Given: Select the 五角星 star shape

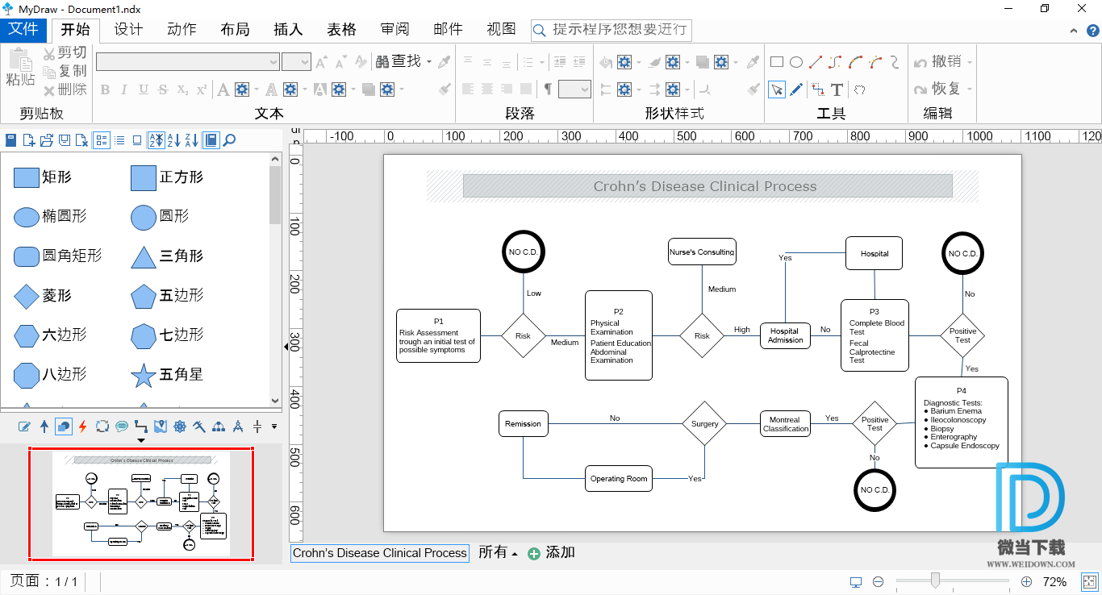Looking at the screenshot, I should pos(165,375).
